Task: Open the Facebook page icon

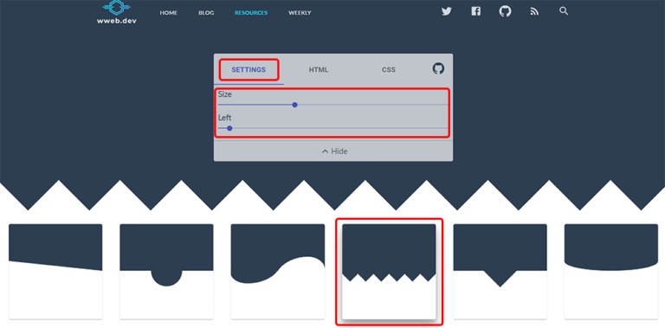Action: pyautogui.click(x=476, y=11)
